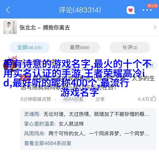Screen dimensions: 159x154
Task: Open reply by 风雨同舟
Action: click(x=87, y=134)
